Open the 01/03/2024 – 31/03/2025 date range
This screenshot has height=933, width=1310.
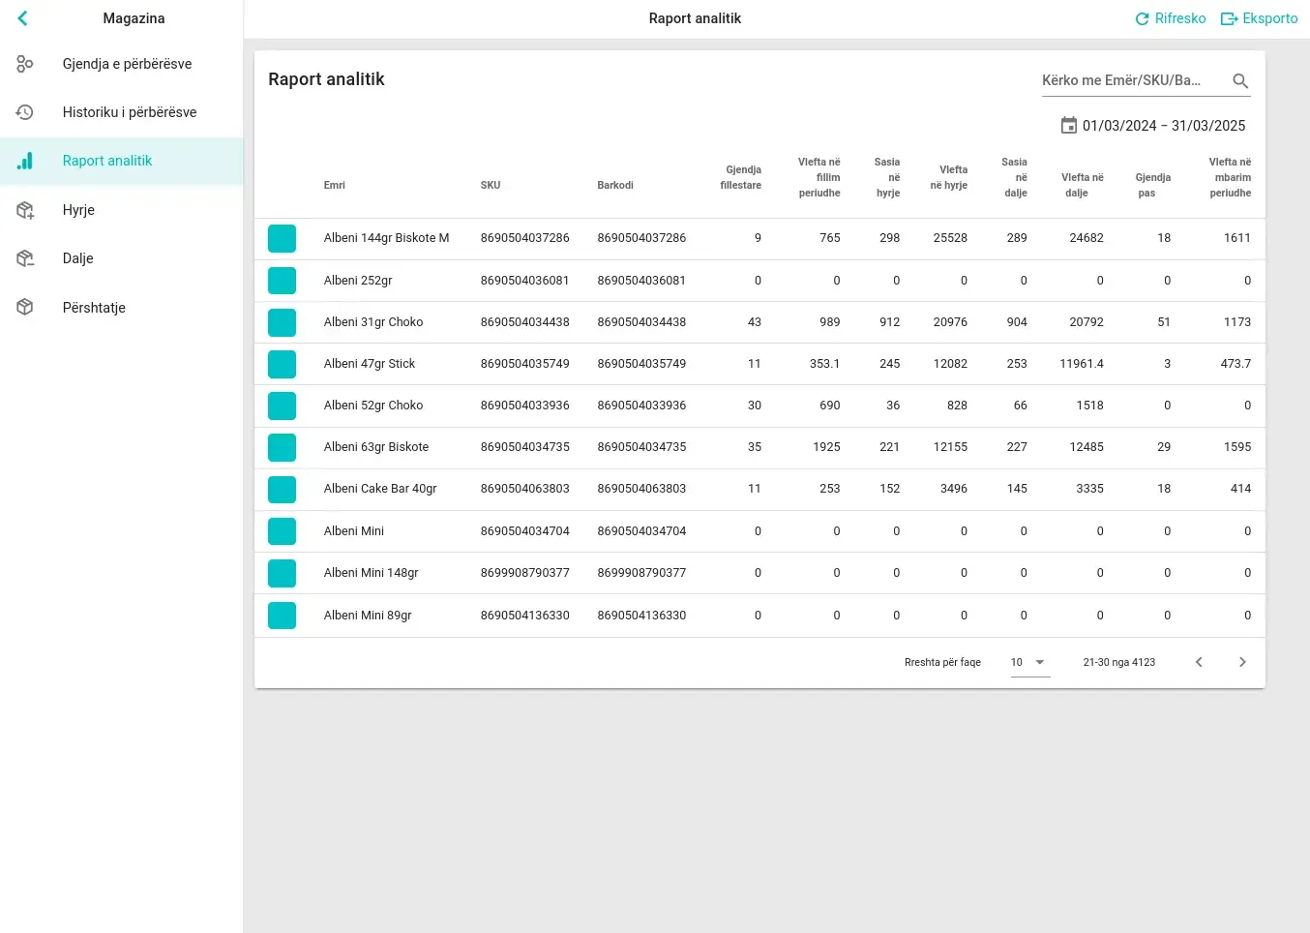click(x=1163, y=126)
